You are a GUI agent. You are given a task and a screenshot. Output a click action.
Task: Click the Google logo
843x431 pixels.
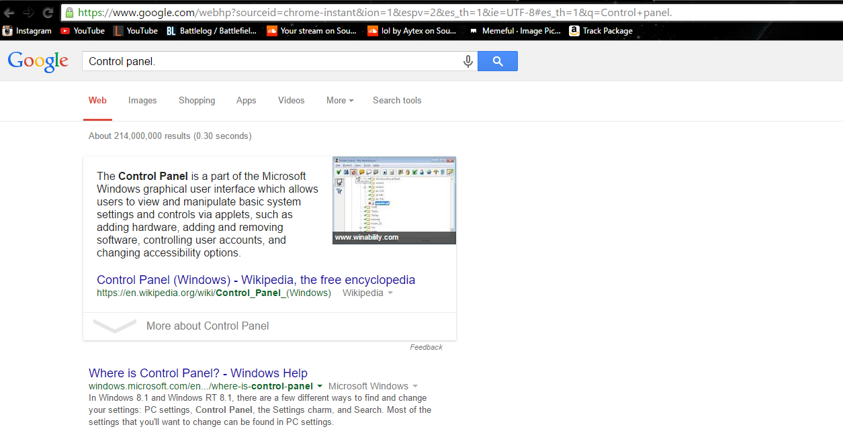(38, 61)
